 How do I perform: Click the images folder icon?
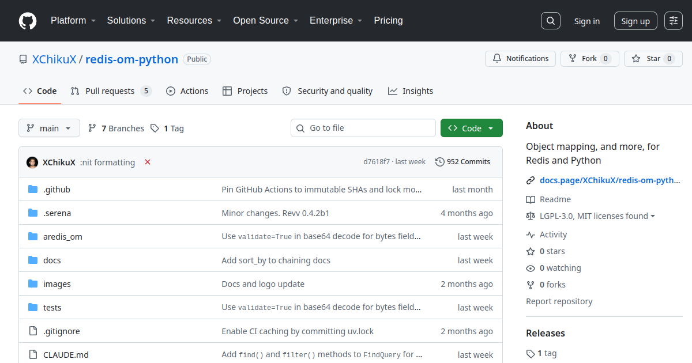(x=33, y=284)
